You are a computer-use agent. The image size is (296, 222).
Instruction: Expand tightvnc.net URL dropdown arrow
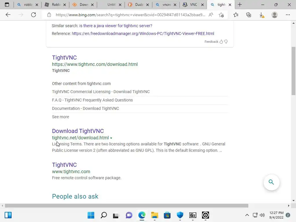[111, 138]
